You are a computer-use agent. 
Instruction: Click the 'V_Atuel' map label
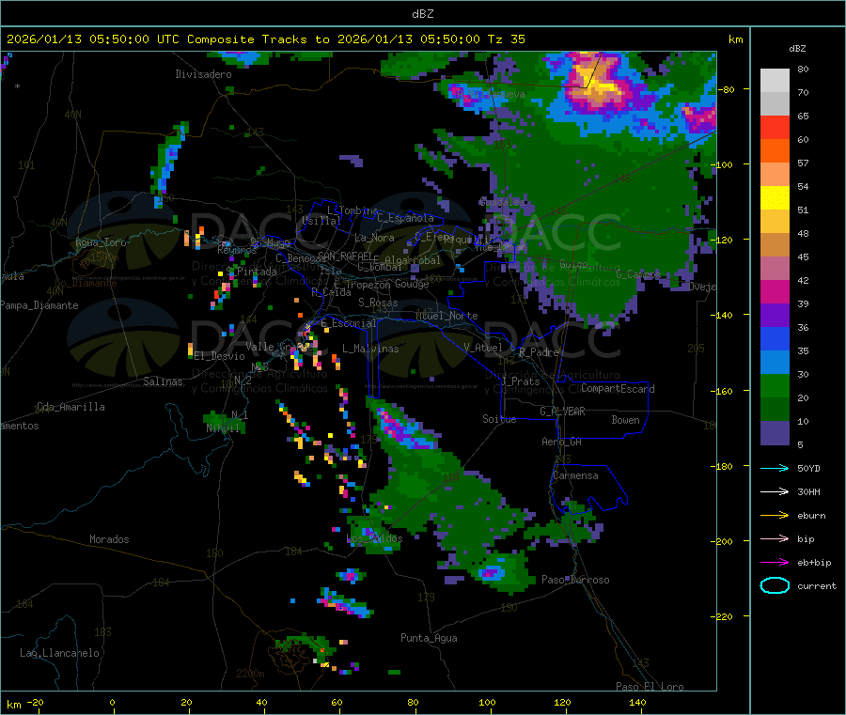tap(483, 348)
